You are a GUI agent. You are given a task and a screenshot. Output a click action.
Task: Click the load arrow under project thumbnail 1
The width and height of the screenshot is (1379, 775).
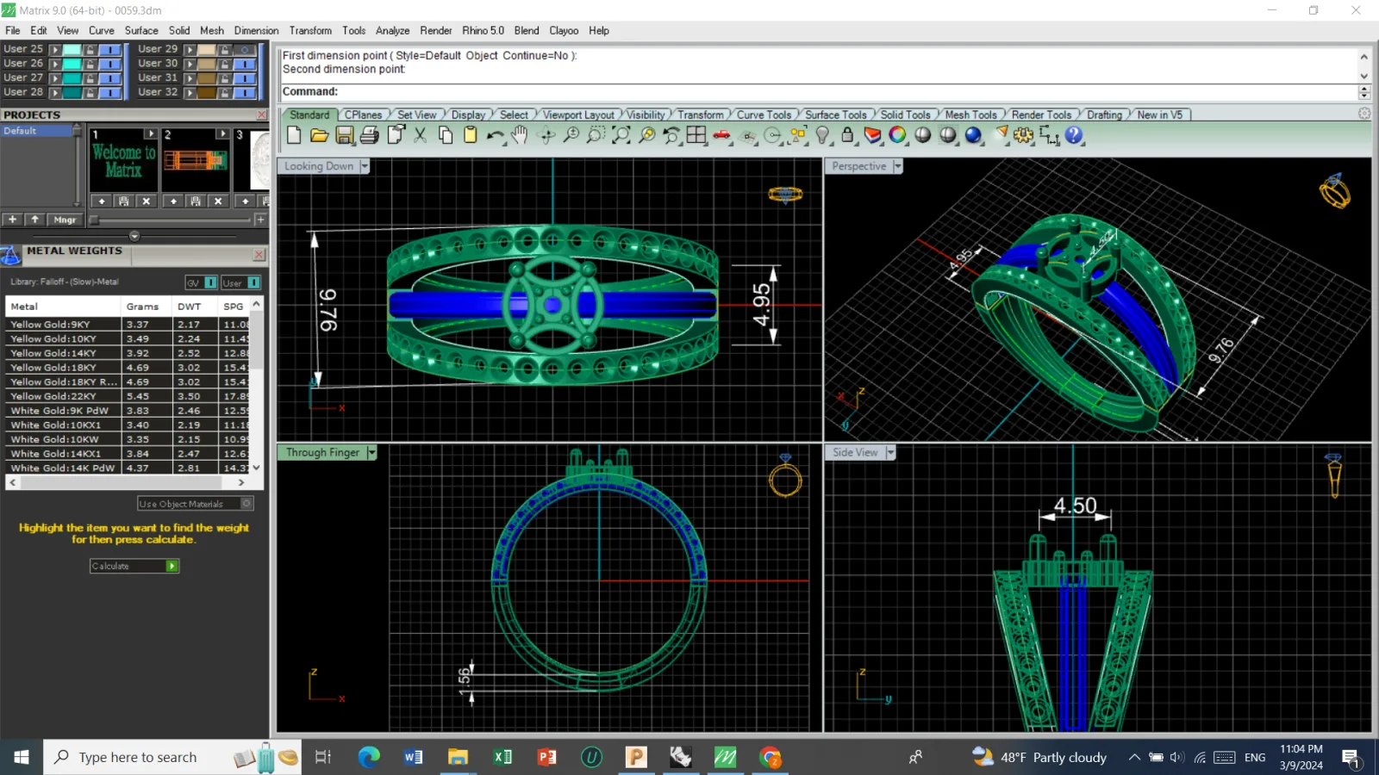click(102, 201)
